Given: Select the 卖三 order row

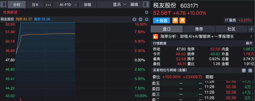Looking at the screenshot, I should click(x=177, y=94).
